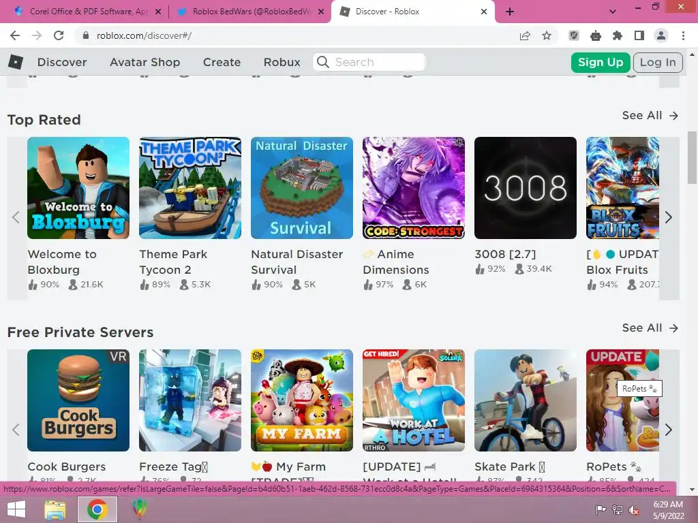Open Cook Burgers VR thumbnail
The height and width of the screenshot is (523, 698).
point(78,400)
